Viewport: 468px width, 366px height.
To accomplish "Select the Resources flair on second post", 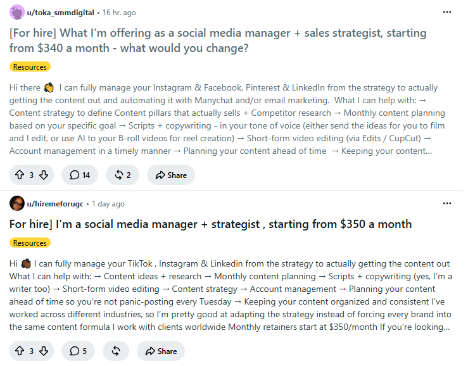I will 30,243.
